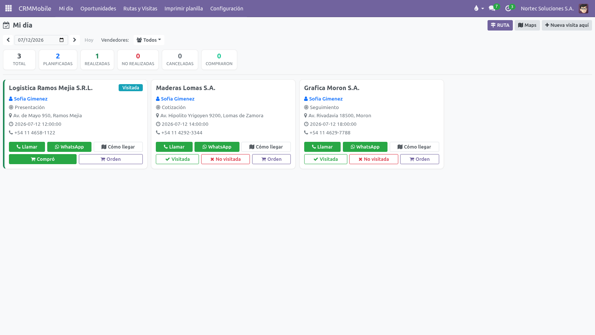WhatsApp Logistica Ramos Mejia
The height and width of the screenshot is (335, 595).
point(69,147)
